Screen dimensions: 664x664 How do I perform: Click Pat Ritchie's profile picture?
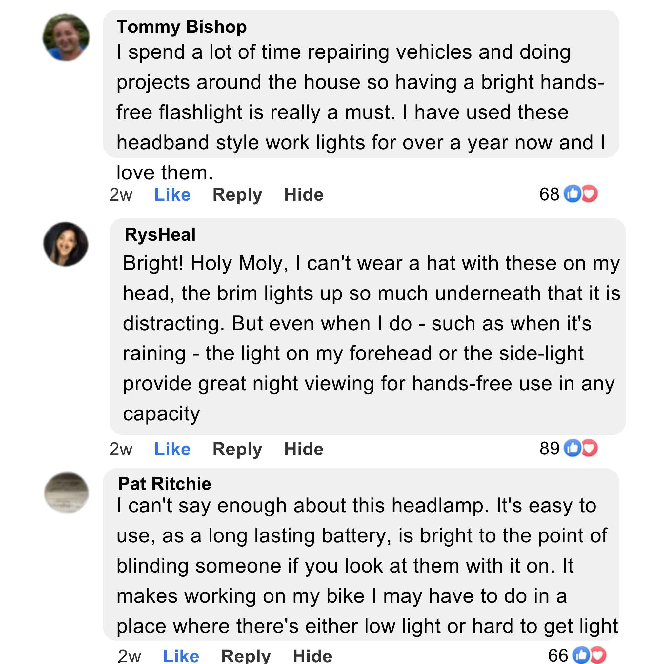point(67,493)
